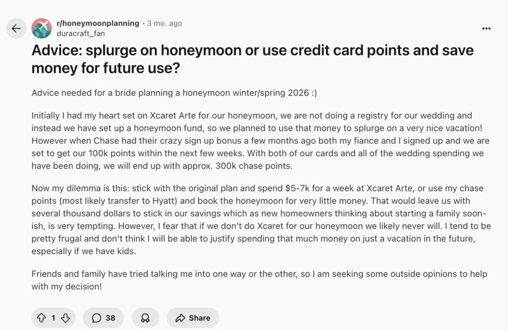Click the share arrow icon

coord(180,318)
